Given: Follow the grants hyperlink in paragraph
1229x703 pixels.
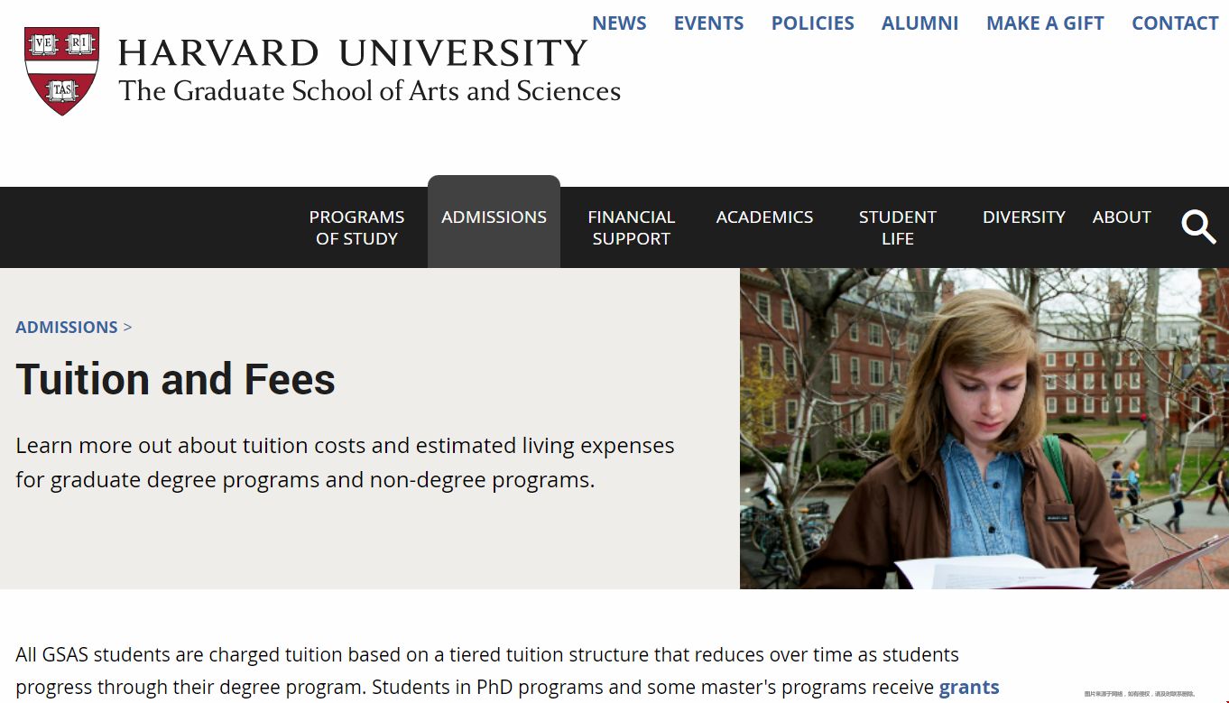Looking at the screenshot, I should (969, 687).
